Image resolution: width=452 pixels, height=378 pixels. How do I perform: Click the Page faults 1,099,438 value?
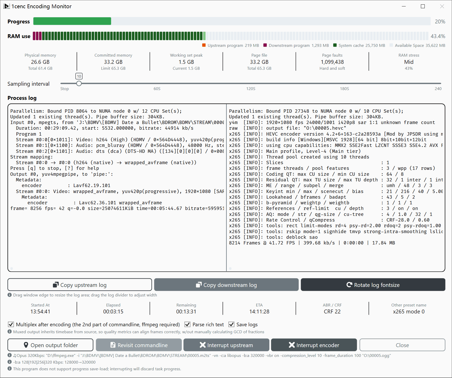click(332, 62)
